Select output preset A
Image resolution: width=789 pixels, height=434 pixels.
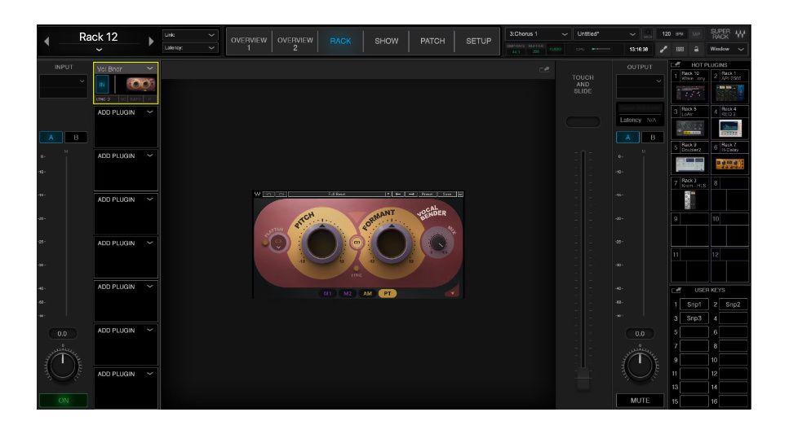[x=627, y=137]
